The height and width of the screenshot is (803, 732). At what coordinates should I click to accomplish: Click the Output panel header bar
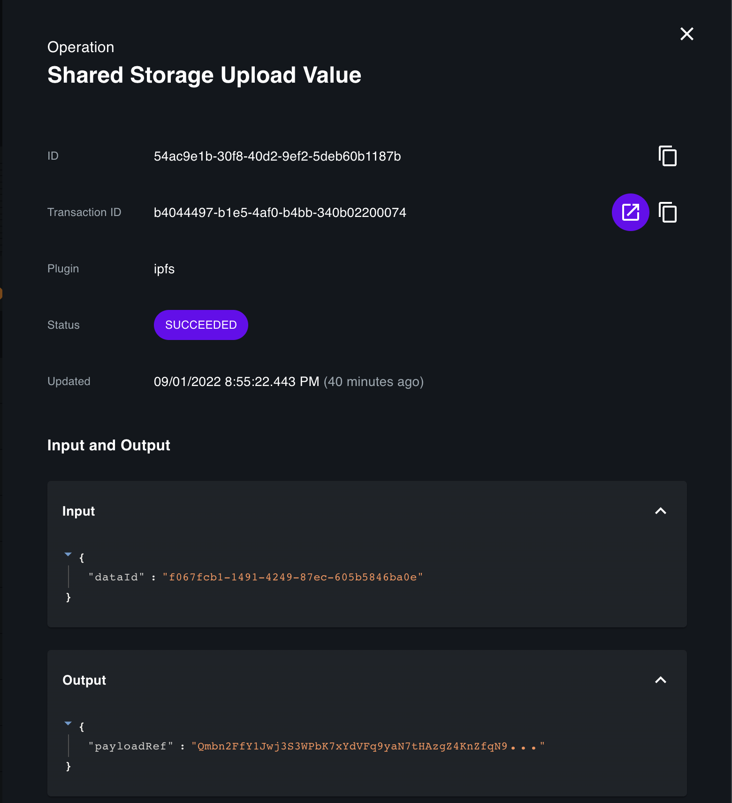[x=366, y=679]
